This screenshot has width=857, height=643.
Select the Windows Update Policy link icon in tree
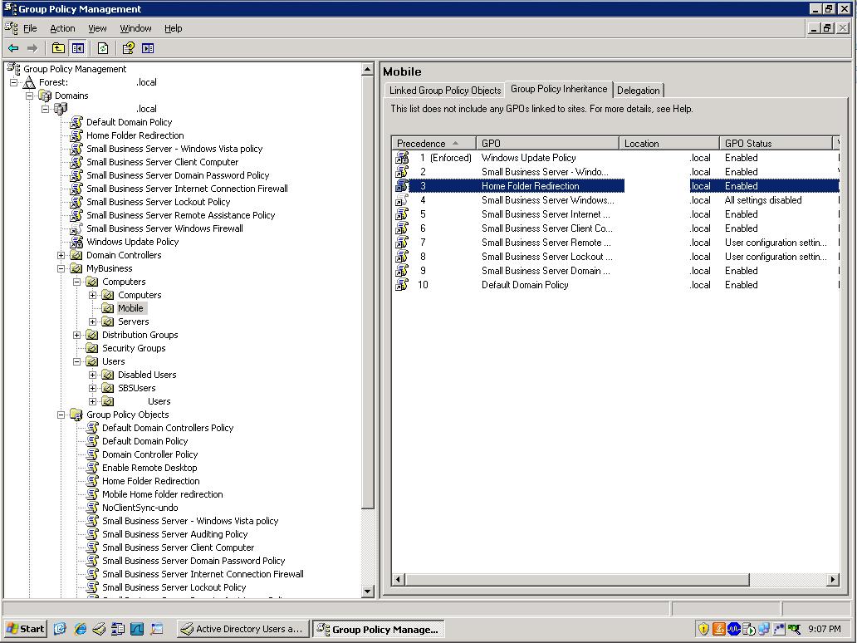[x=76, y=242]
